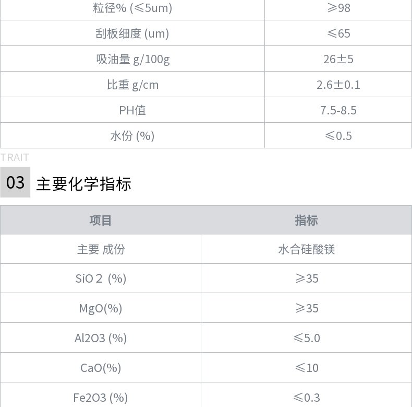Click the 项目 column header
412x407 pixels.
pos(100,220)
